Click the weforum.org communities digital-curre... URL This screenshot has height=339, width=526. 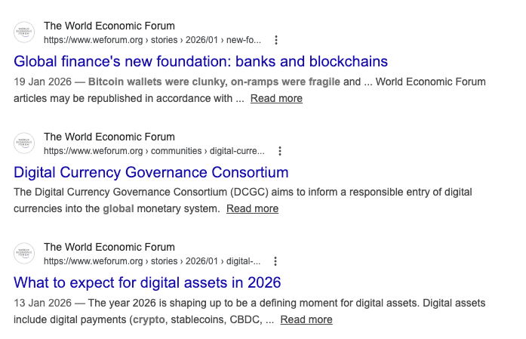point(154,151)
